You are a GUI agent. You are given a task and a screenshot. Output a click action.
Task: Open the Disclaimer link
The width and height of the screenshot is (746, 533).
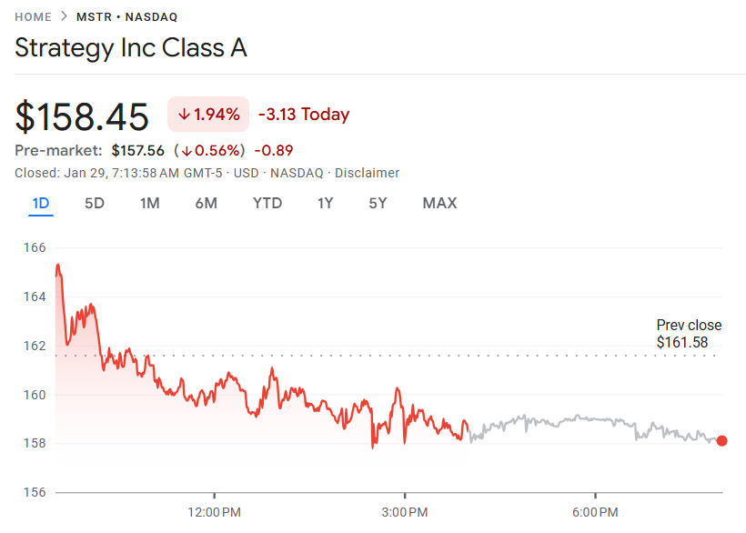click(367, 173)
